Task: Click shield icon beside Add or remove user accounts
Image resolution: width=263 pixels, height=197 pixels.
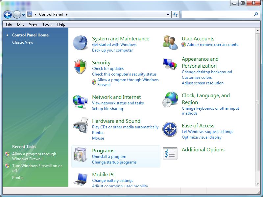Action: point(184,45)
